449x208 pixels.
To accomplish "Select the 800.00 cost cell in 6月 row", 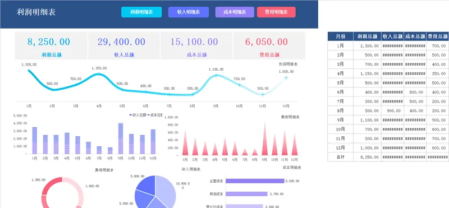I will tap(415, 92).
